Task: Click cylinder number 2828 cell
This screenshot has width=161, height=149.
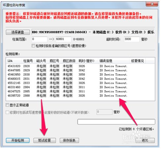Action: pyautogui.click(x=26, y=66)
